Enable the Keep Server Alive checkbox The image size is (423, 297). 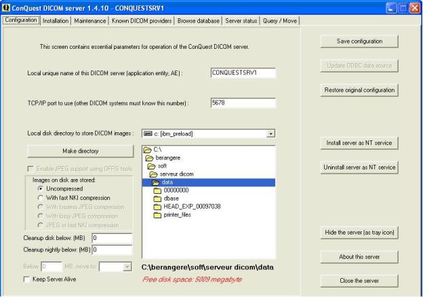[26, 279]
